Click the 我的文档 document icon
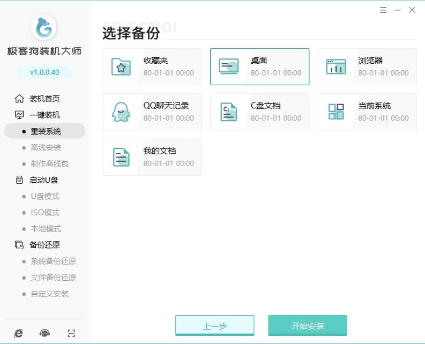 click(121, 157)
